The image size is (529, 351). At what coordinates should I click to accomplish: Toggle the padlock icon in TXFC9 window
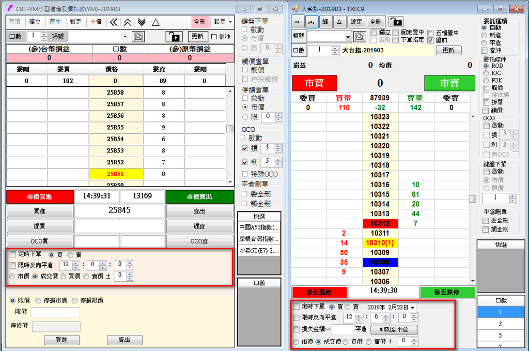pyautogui.click(x=396, y=22)
